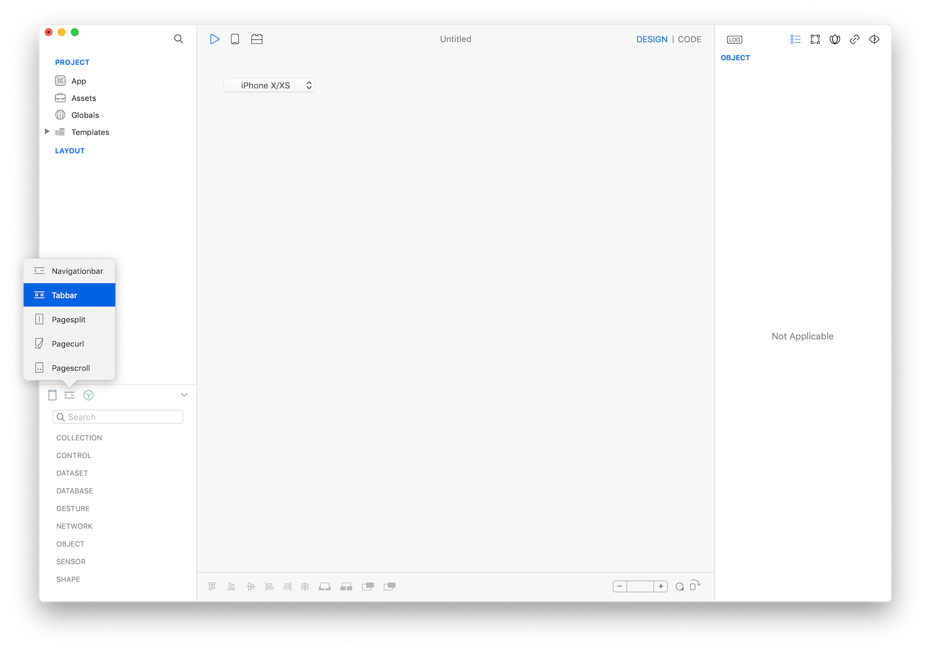The width and height of the screenshot is (928, 650).
Task: Select Pagecurl from the popup
Action: tap(70, 344)
